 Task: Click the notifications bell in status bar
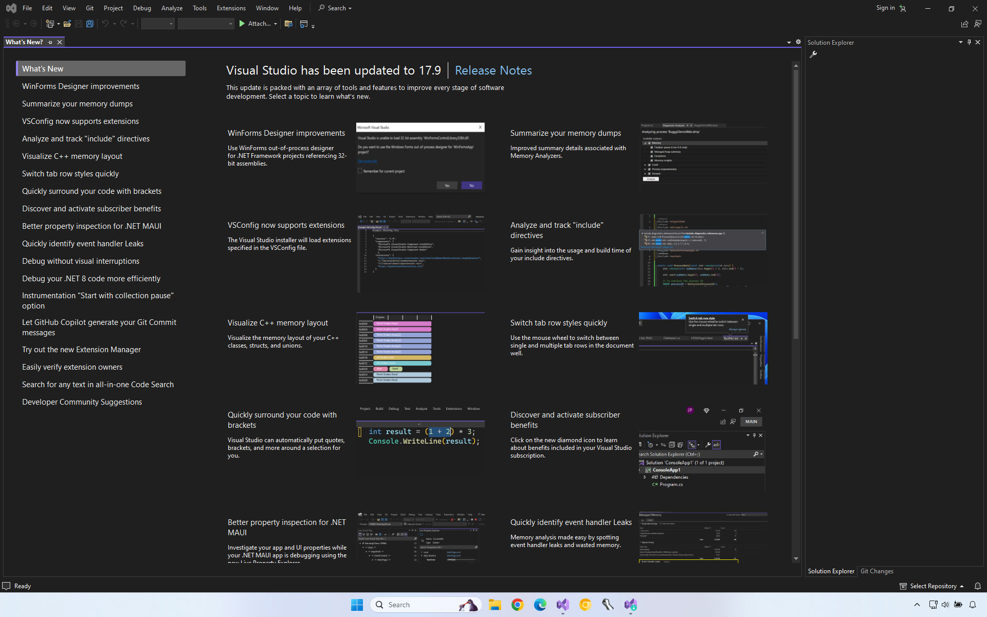point(978,586)
